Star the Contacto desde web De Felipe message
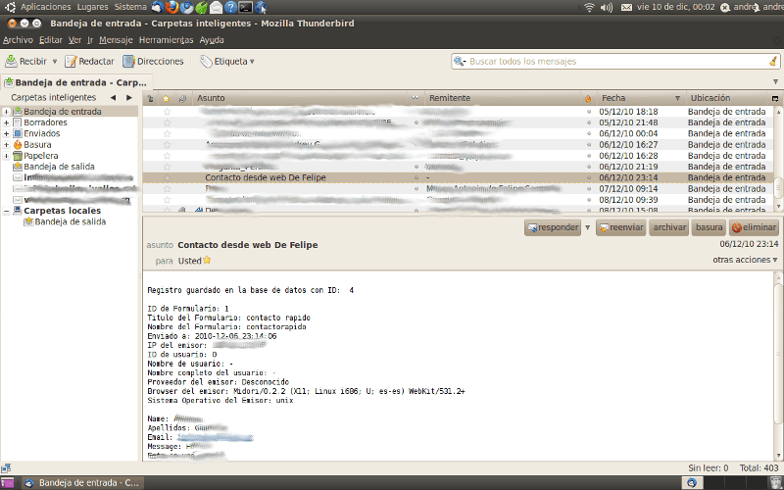This screenshot has width=784, height=490. [167, 177]
